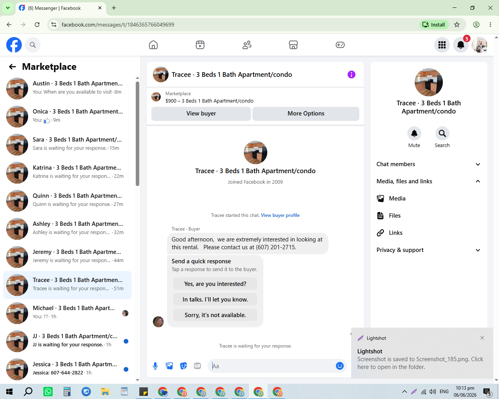Open JJ's unread conversation
This screenshot has width=499, height=399.
(67, 341)
